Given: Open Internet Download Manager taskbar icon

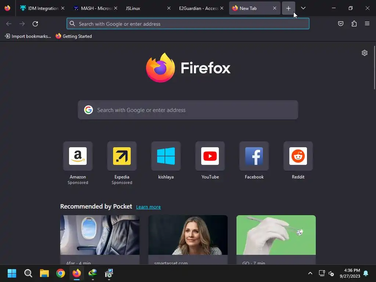Looking at the screenshot, I should (x=93, y=273).
